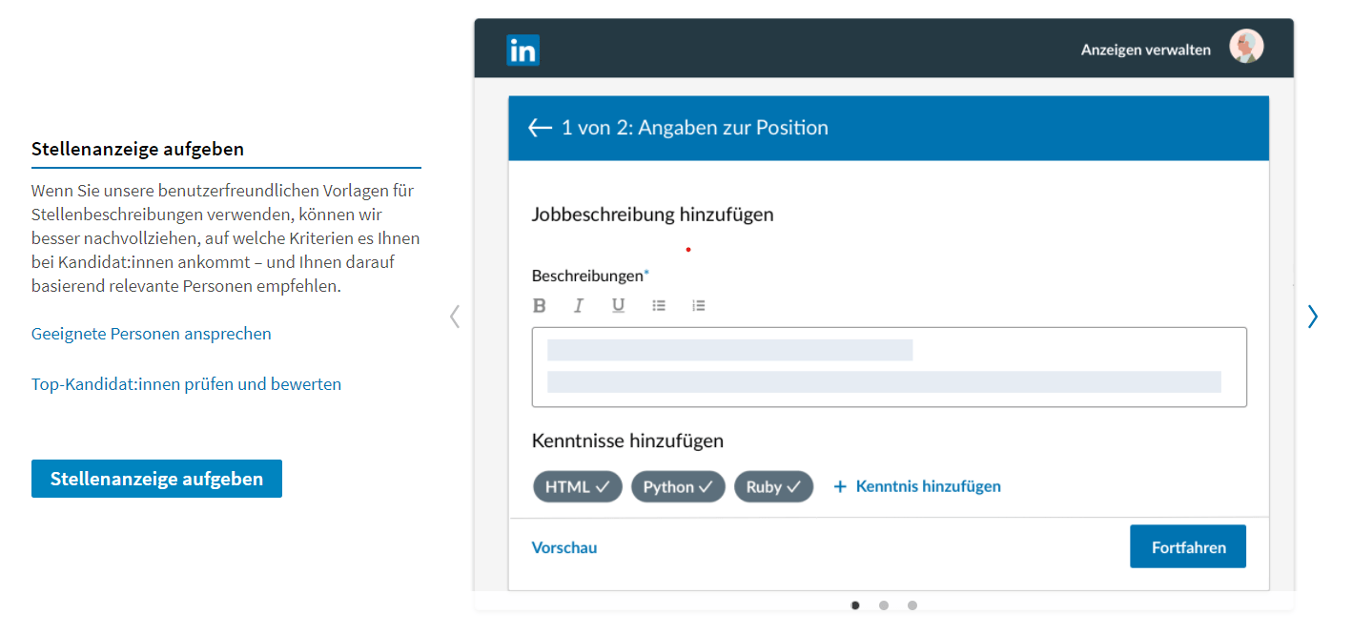Deselect the Python skill tag
This screenshot has height=635, width=1352.
[x=678, y=486]
